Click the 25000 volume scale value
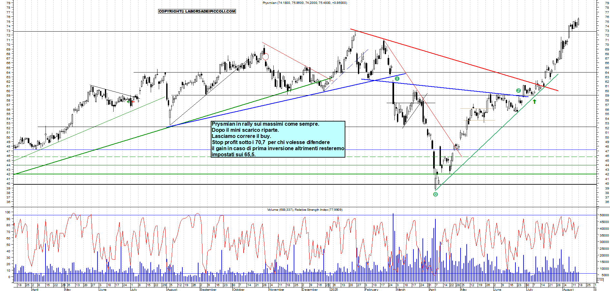Screen dimensions: 610x291 point(605,249)
